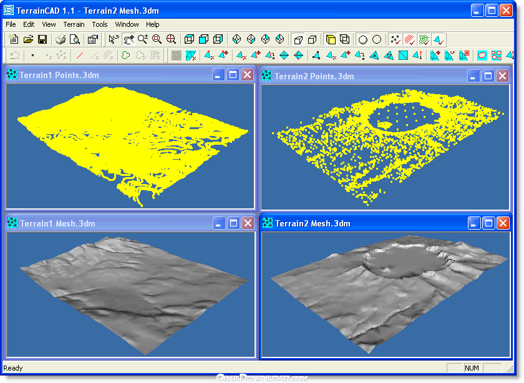524x383 pixels.
Task: Toggle red hatched lines visibility icon
Action: point(410,39)
